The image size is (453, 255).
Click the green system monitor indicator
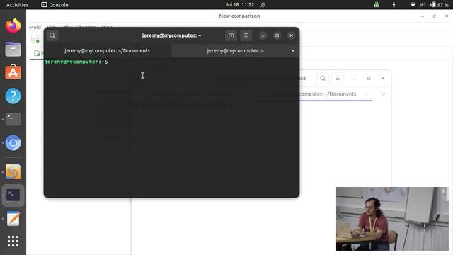[376, 5]
